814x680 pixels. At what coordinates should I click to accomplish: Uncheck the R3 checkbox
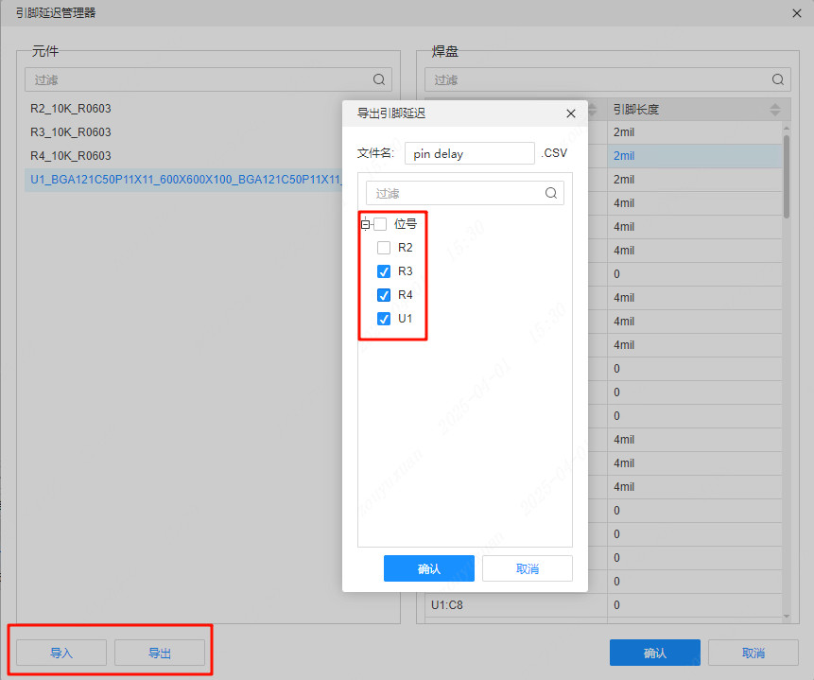coord(384,271)
